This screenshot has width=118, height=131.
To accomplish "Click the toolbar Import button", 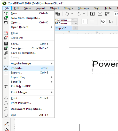I will click(92, 14).
